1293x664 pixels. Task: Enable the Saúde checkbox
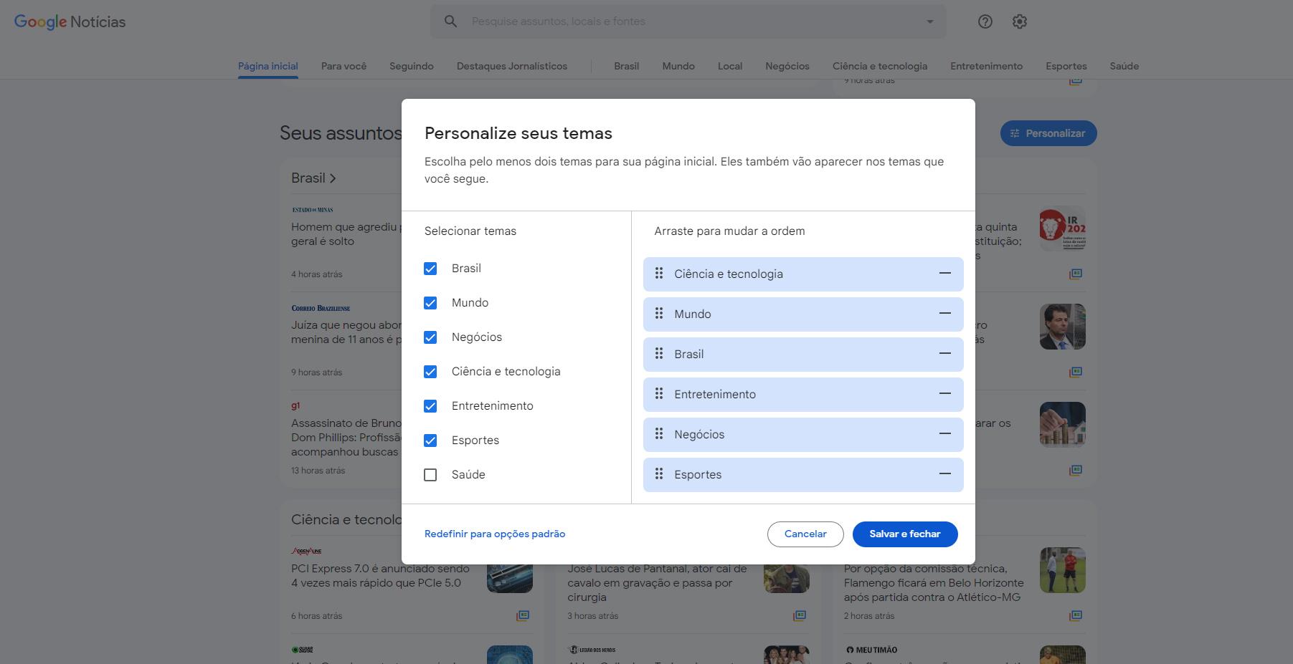pyautogui.click(x=430, y=475)
